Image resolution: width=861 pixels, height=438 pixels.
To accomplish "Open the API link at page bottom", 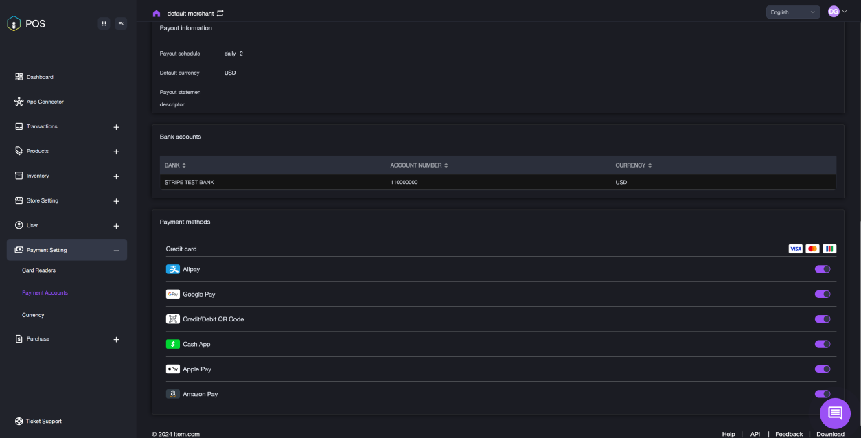I will [x=755, y=434].
